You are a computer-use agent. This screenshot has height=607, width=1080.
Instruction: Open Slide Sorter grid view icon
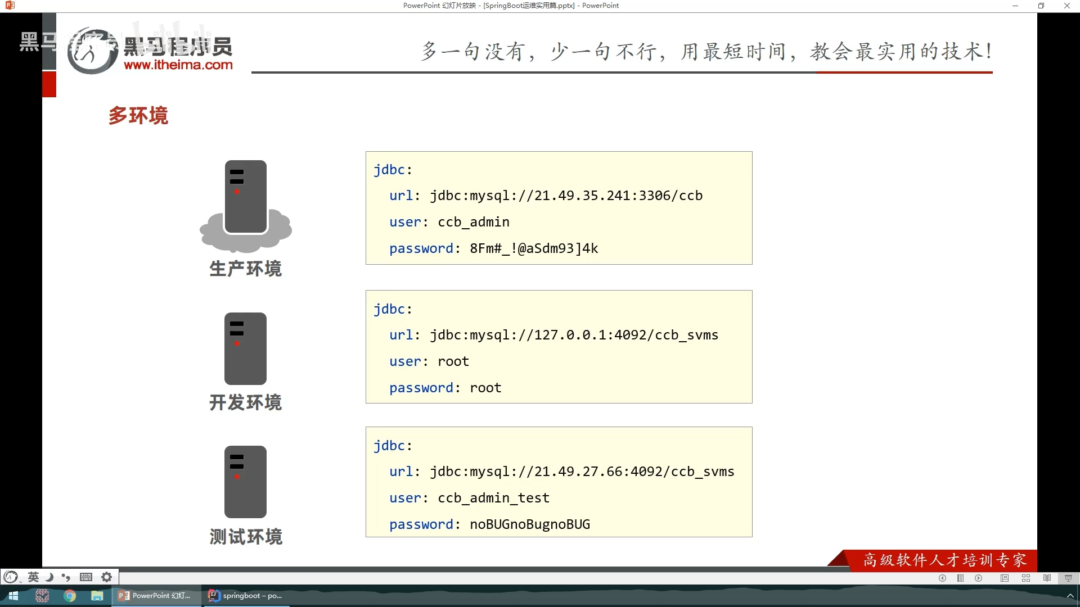click(x=1026, y=578)
